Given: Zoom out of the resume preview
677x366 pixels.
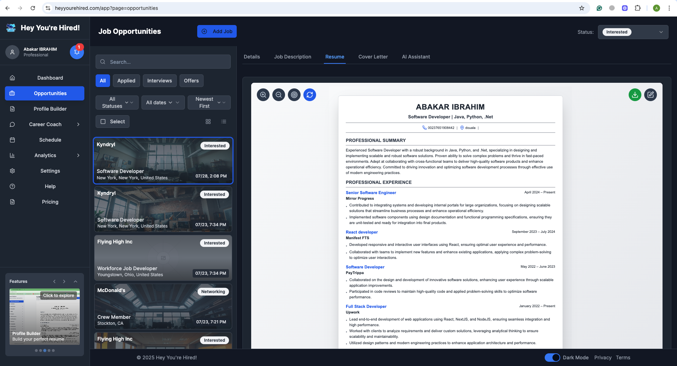Looking at the screenshot, I should pyautogui.click(x=279, y=95).
